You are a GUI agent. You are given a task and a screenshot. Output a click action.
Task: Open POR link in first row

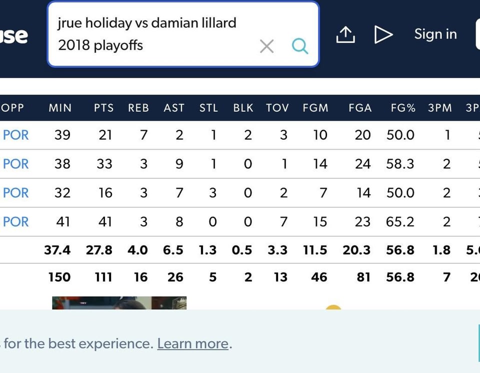click(15, 135)
